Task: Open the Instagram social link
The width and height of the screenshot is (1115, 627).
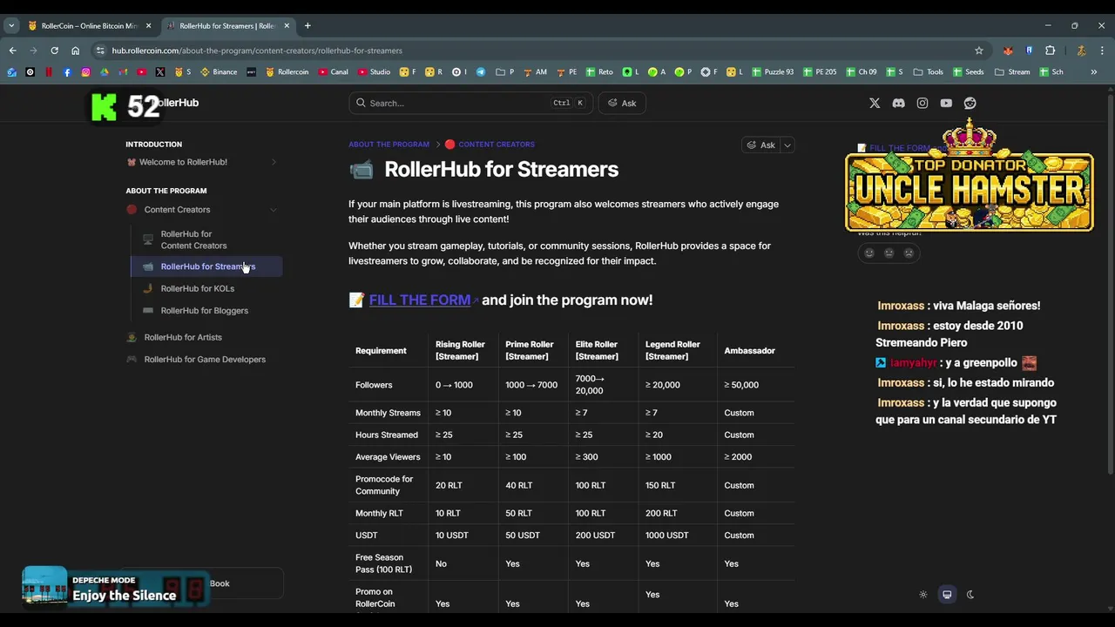Action: 922,103
